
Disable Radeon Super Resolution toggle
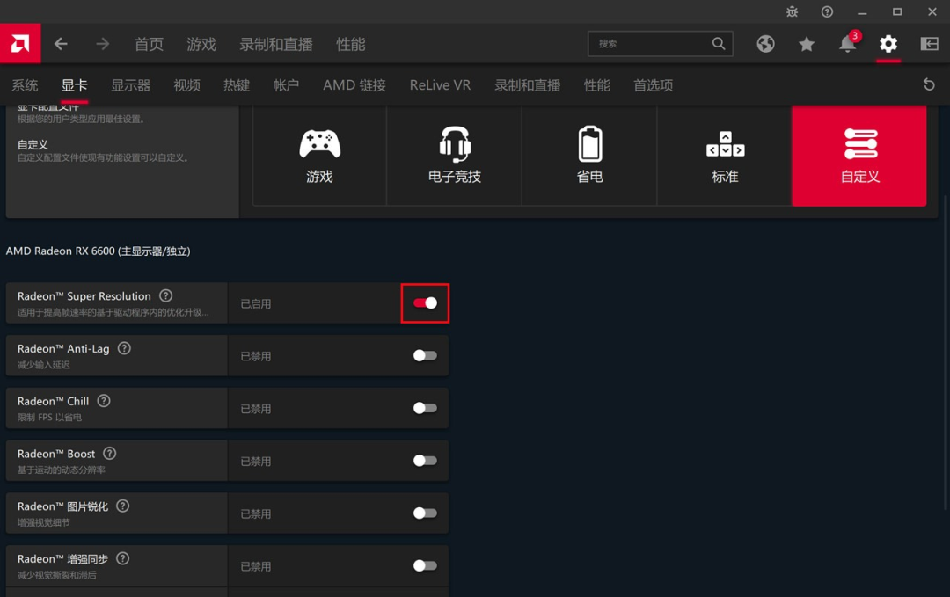click(426, 302)
